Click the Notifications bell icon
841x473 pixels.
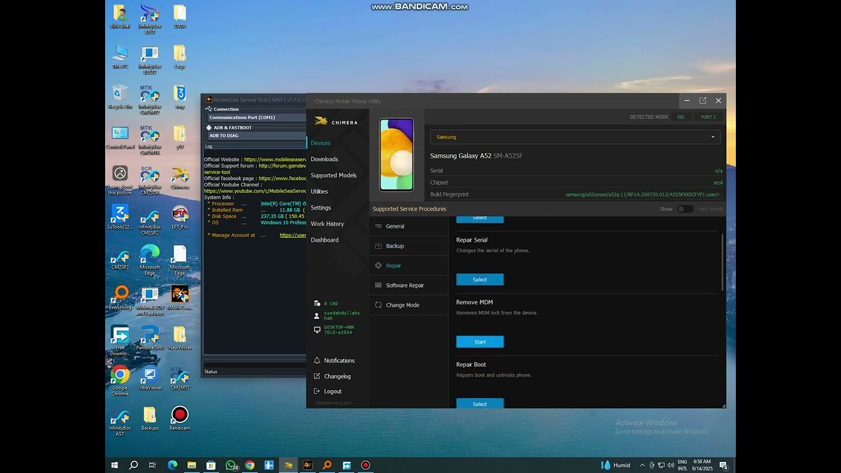(317, 361)
